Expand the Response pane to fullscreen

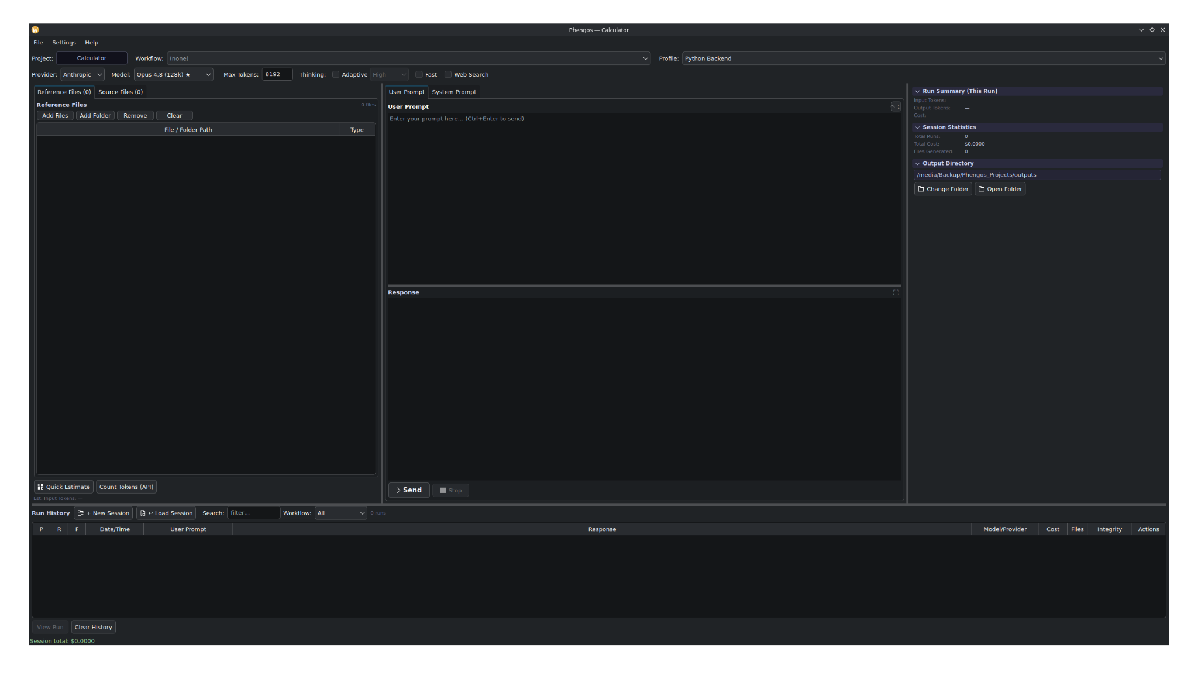(896, 292)
